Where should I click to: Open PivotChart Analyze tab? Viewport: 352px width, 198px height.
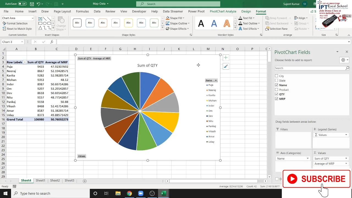tap(223, 11)
